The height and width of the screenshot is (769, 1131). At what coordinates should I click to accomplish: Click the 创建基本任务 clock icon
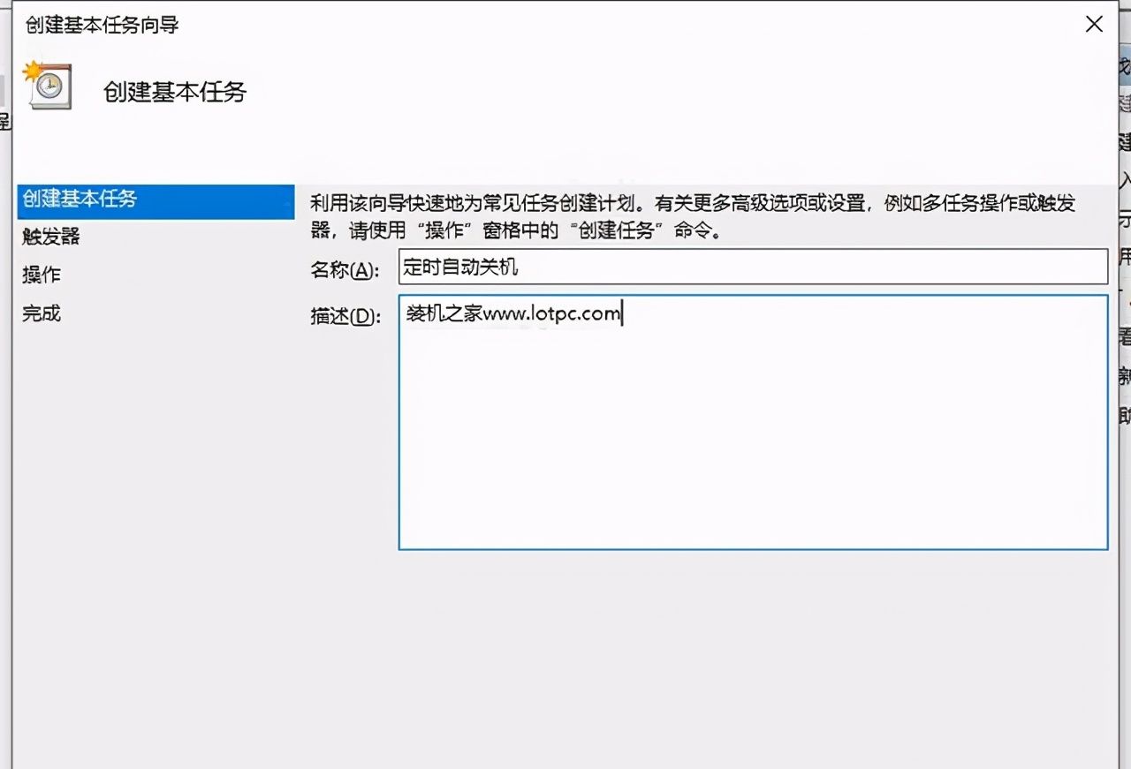click(x=47, y=86)
